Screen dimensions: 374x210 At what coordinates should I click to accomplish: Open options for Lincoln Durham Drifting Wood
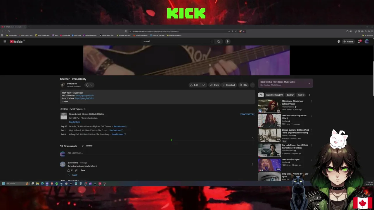[312, 130]
